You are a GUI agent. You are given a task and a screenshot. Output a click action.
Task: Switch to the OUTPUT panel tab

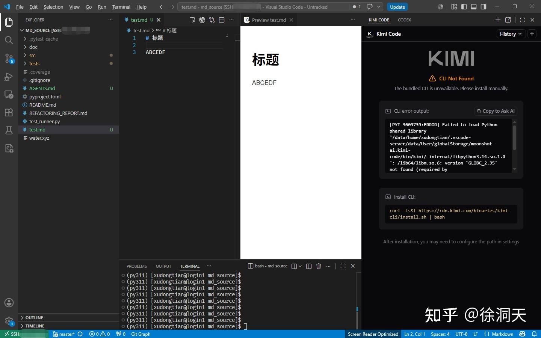[x=163, y=266]
